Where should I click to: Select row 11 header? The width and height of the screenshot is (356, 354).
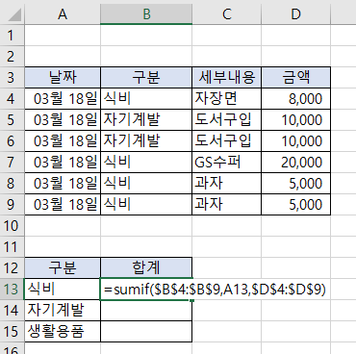click(12, 247)
